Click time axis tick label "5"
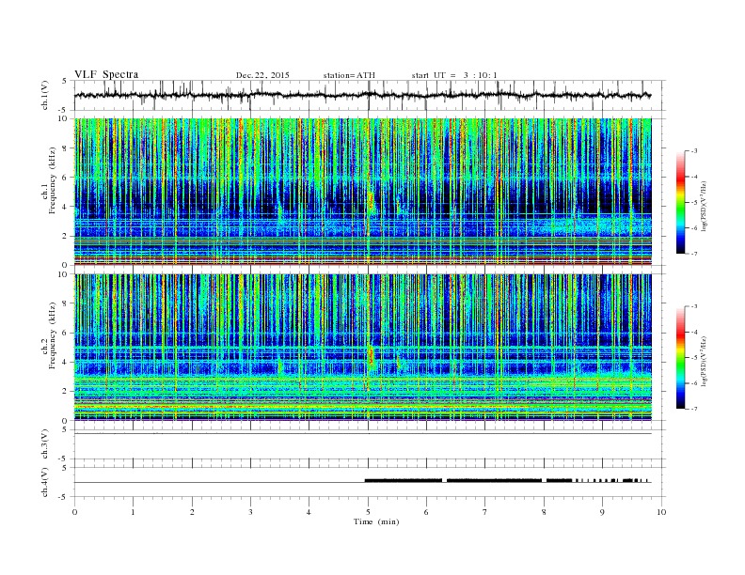 point(368,512)
